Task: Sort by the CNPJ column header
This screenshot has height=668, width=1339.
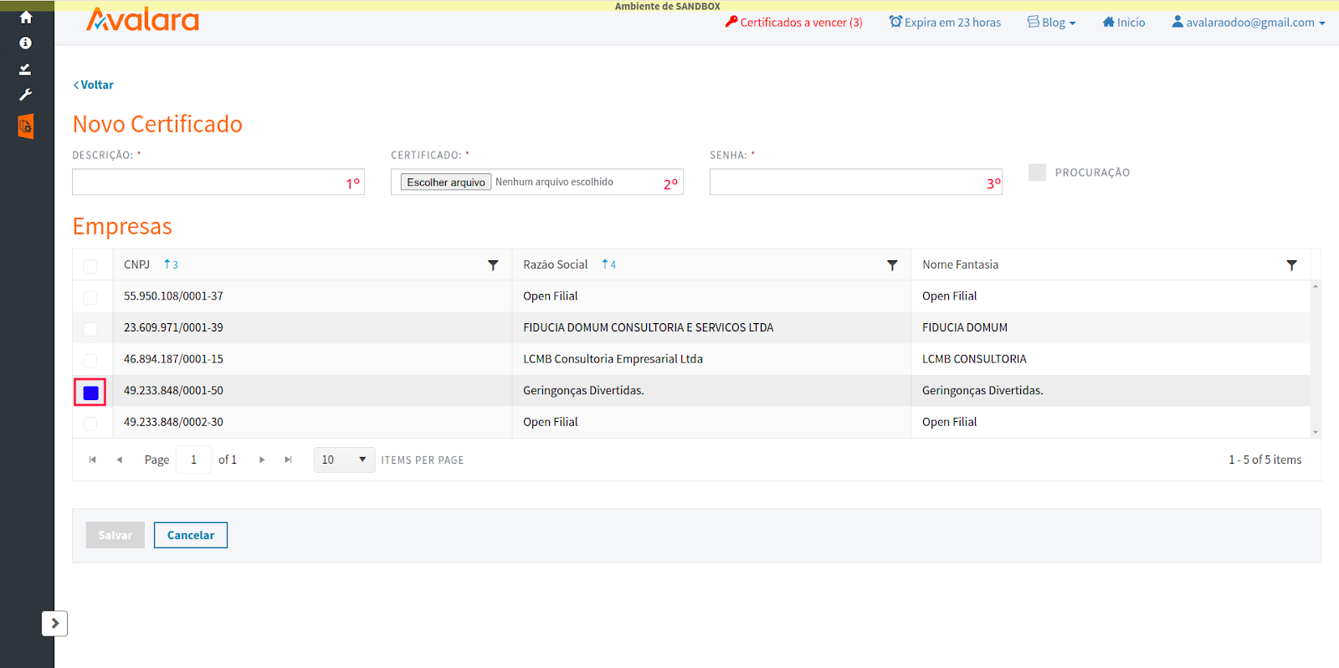Action: coord(136,265)
